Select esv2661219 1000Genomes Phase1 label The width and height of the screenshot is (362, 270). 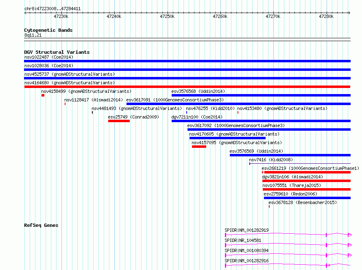[x=310, y=168]
